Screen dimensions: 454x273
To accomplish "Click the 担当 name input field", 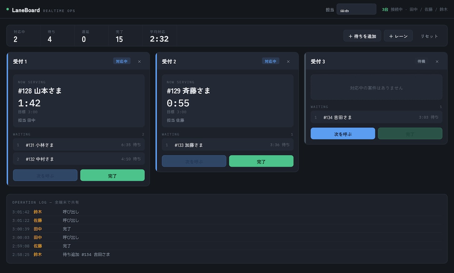I will pyautogui.click(x=356, y=9).
